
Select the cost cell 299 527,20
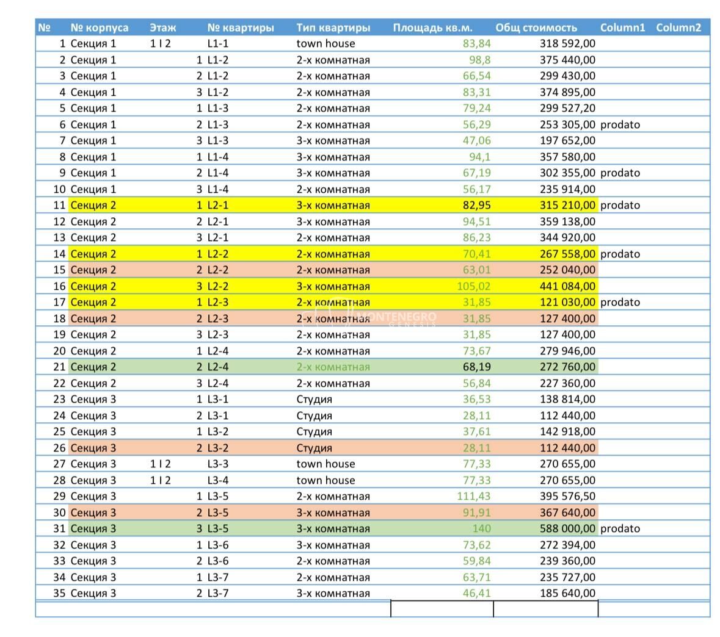[567, 109]
